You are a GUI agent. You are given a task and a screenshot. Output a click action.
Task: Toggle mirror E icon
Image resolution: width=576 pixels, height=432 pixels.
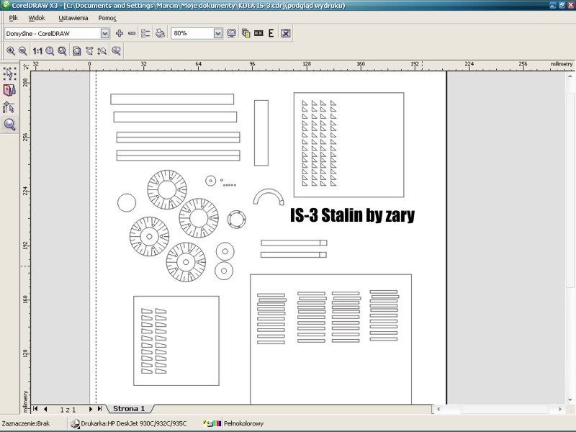(x=271, y=33)
